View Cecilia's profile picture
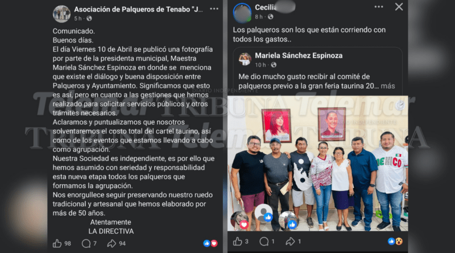This screenshot has width=455, height=253. point(242,13)
